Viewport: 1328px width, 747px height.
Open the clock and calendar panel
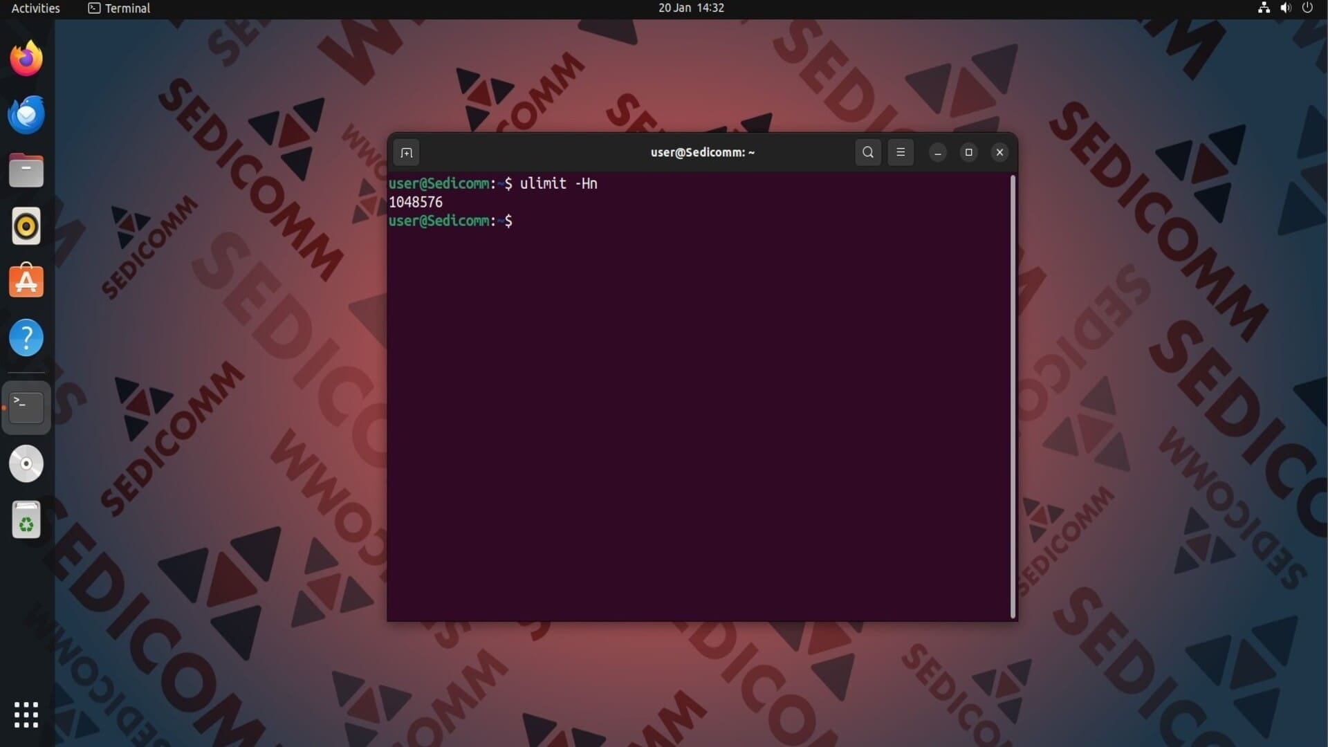(x=691, y=8)
